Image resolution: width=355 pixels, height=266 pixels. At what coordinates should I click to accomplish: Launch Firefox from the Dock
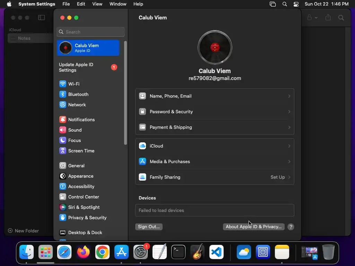[83, 252]
